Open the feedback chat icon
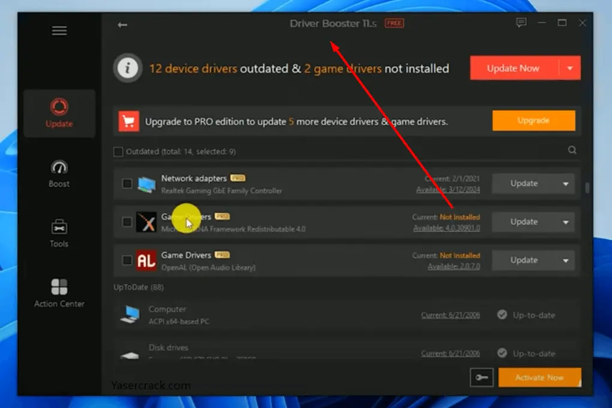 coord(521,23)
